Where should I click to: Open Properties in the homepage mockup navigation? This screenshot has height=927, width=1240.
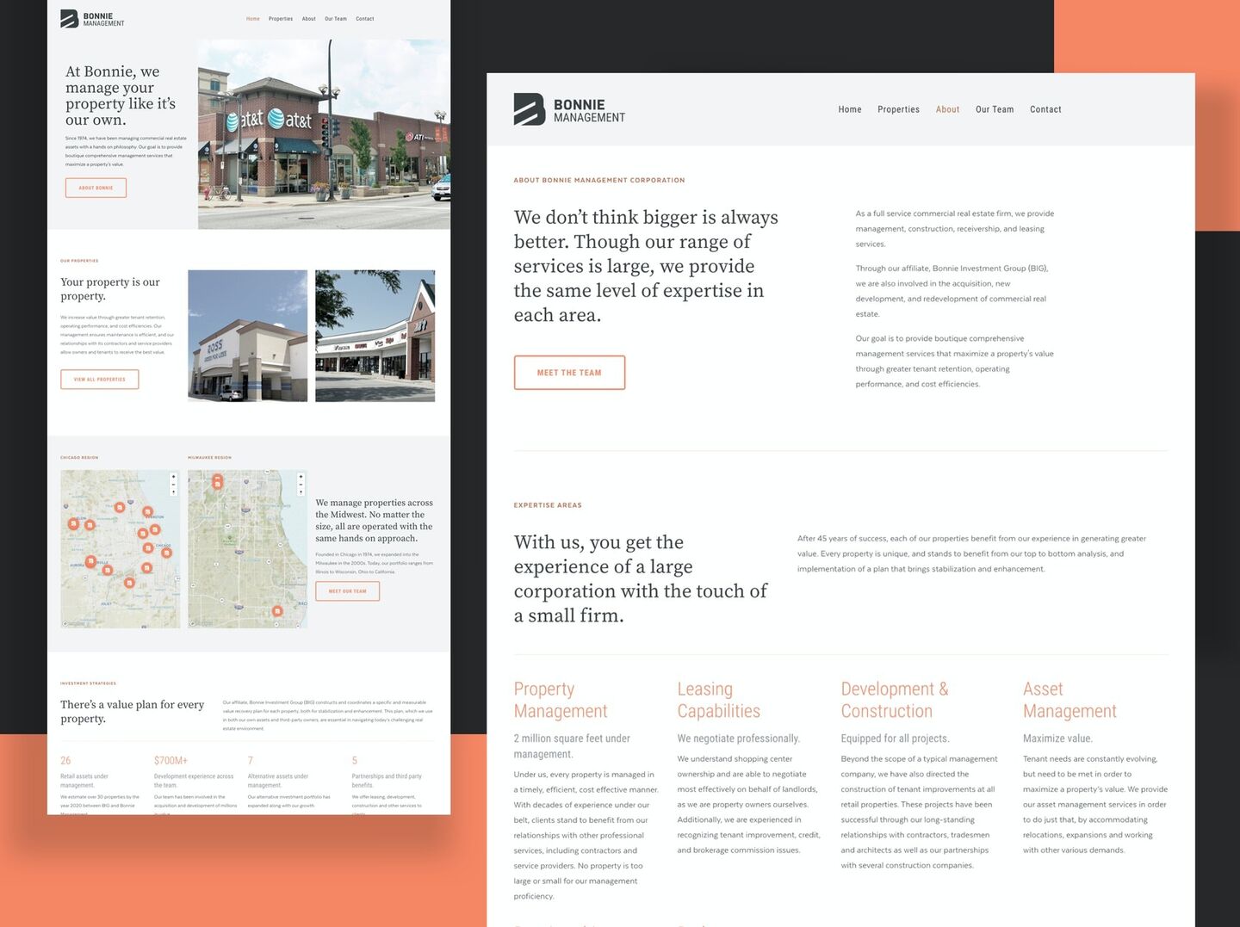tap(281, 19)
